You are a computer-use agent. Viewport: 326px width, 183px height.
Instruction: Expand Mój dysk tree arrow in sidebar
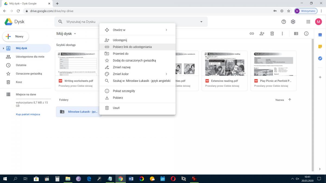[4, 48]
